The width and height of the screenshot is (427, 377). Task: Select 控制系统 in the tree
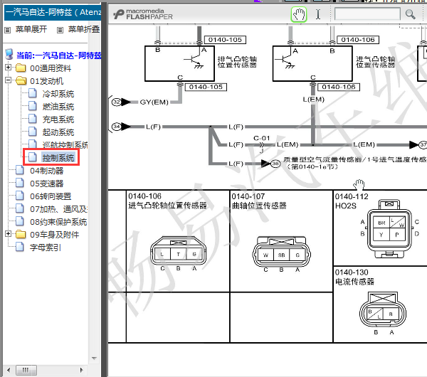[58, 158]
